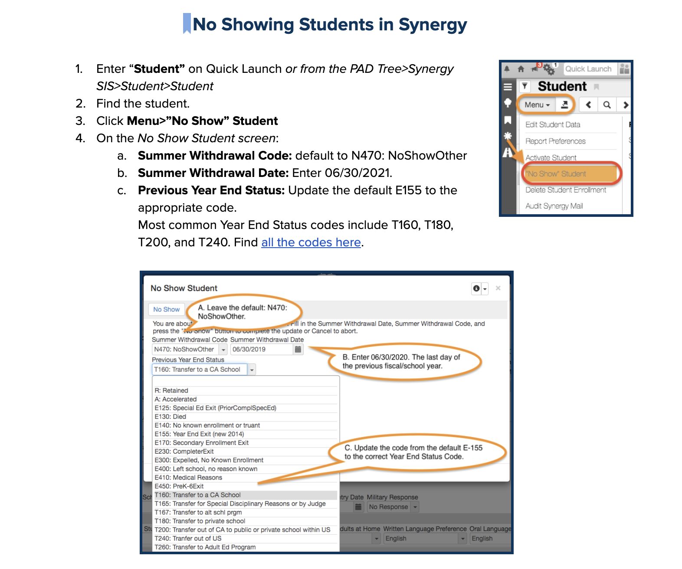Click the notifications bell icon
Viewport: 682px width, 569px height.
pos(507,69)
